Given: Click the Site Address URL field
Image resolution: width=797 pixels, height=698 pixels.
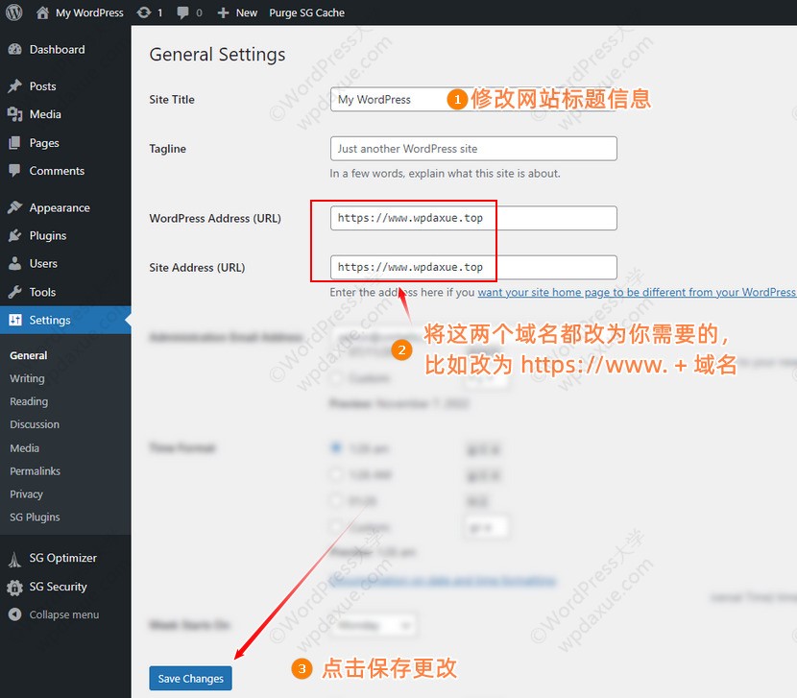Looking at the screenshot, I should (473, 267).
